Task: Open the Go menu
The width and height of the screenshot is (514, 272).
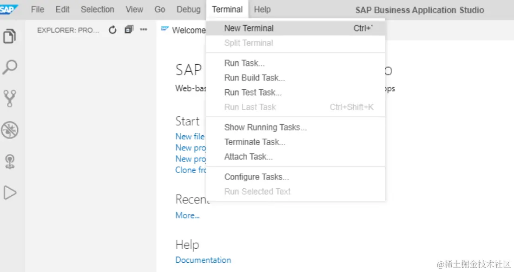Action: pos(160,9)
